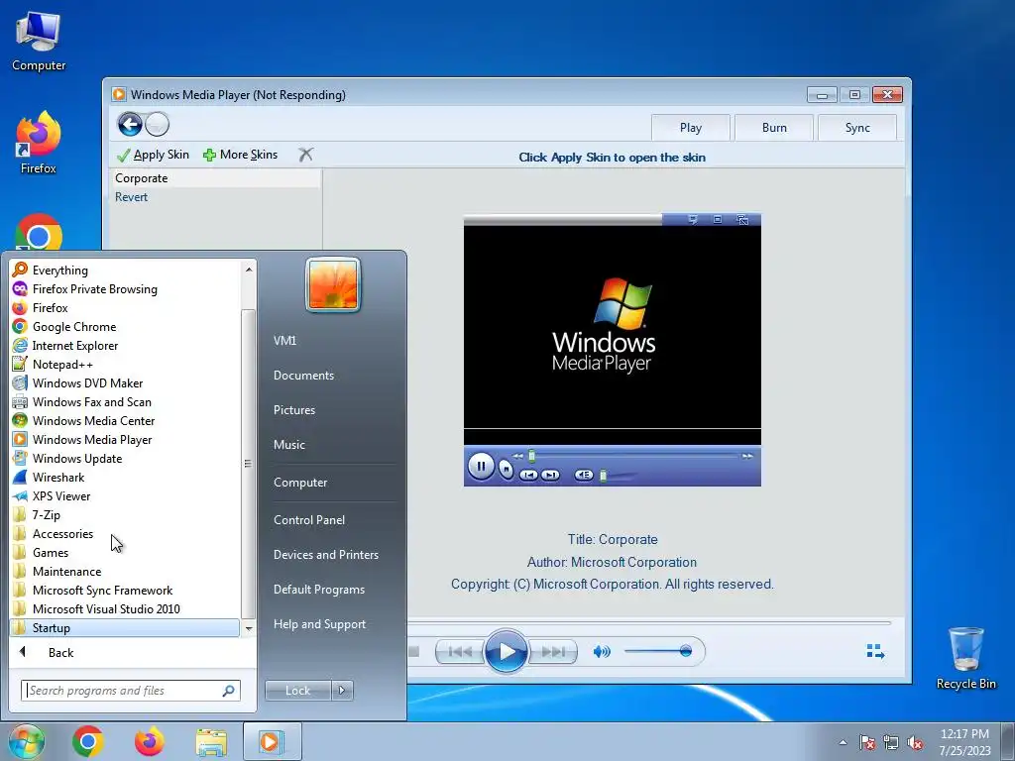1015x761 pixels.
Task: Open shutdown options arrow beside Lock
Action: coord(342,691)
